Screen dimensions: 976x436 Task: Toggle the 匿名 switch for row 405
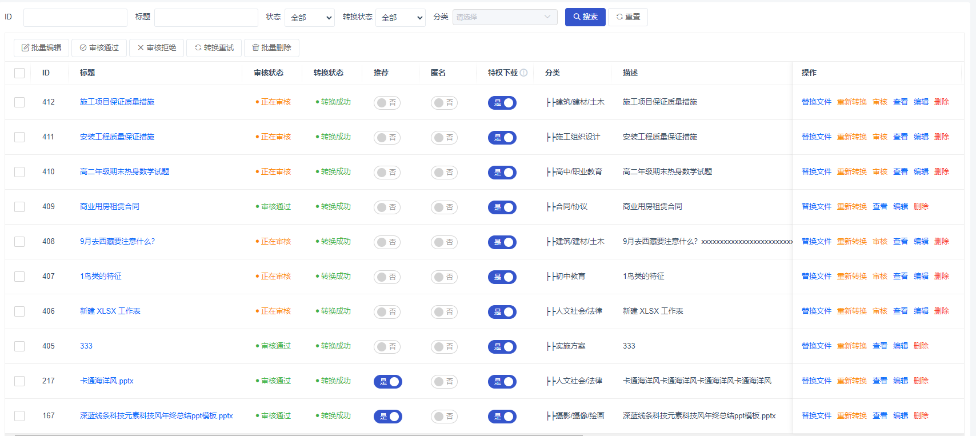pyautogui.click(x=444, y=347)
